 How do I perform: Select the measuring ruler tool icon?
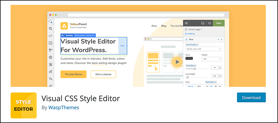point(50,50)
